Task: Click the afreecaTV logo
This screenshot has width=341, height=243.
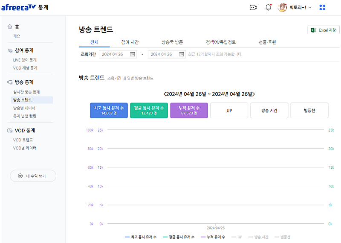Action: coord(18,7)
